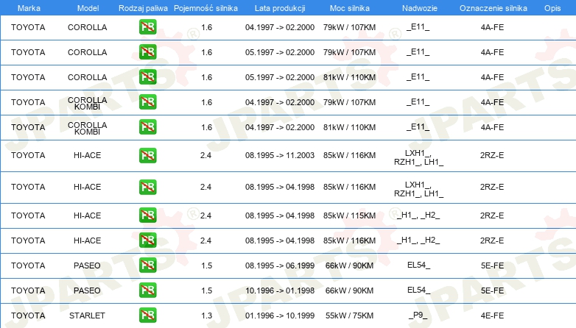Select 08.1995 -> 11.2003 production years

click(280, 155)
